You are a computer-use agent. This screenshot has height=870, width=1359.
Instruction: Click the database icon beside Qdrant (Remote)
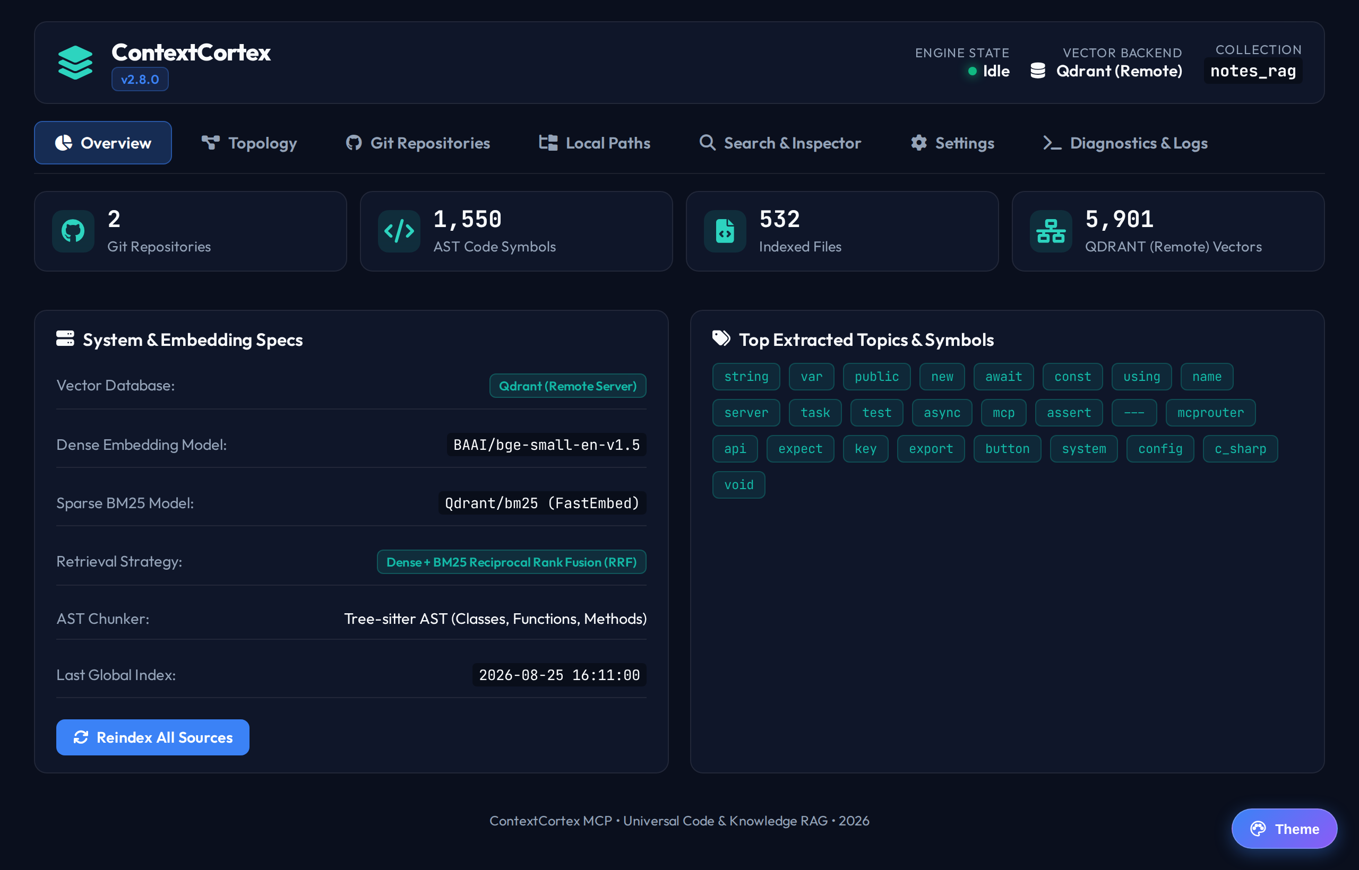click(1038, 71)
